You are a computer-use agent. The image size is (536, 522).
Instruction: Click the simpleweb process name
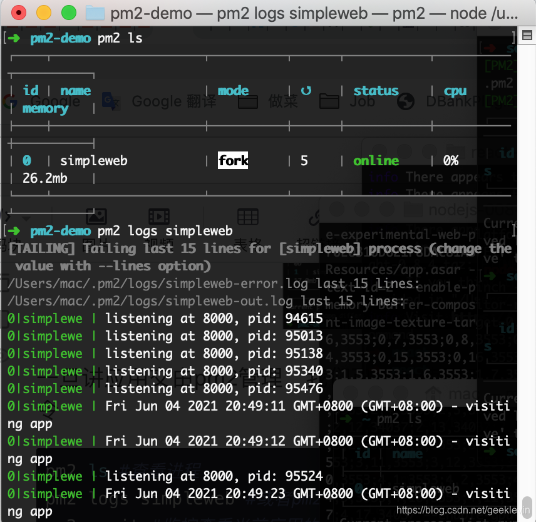pos(94,161)
